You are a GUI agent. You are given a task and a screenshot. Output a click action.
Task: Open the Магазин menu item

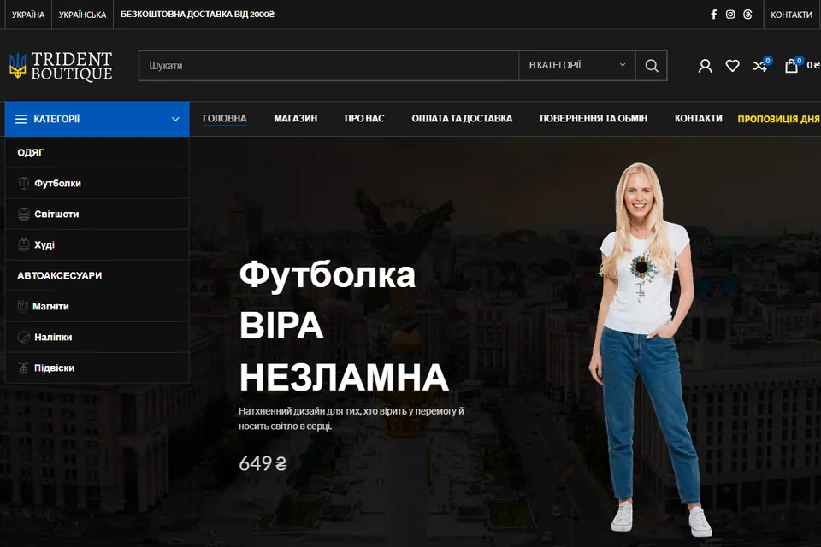click(295, 118)
